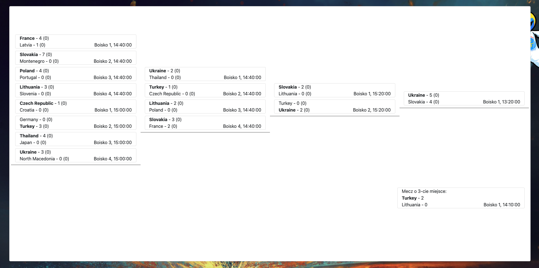Open the Poland vs Portugal match
Viewport: 539px width, 268px height.
(75, 74)
